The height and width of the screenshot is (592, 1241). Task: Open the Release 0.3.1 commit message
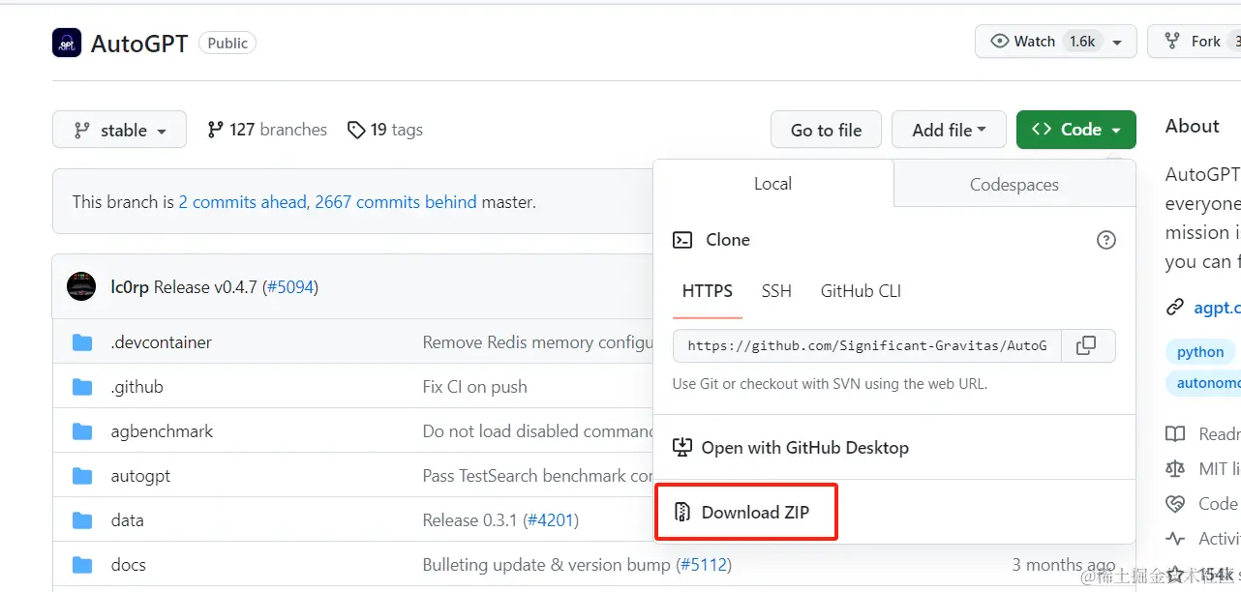point(470,520)
